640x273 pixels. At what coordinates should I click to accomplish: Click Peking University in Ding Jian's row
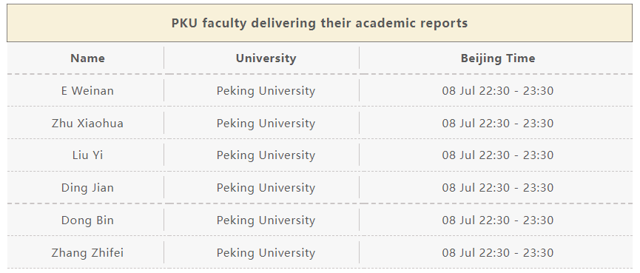pos(266,188)
